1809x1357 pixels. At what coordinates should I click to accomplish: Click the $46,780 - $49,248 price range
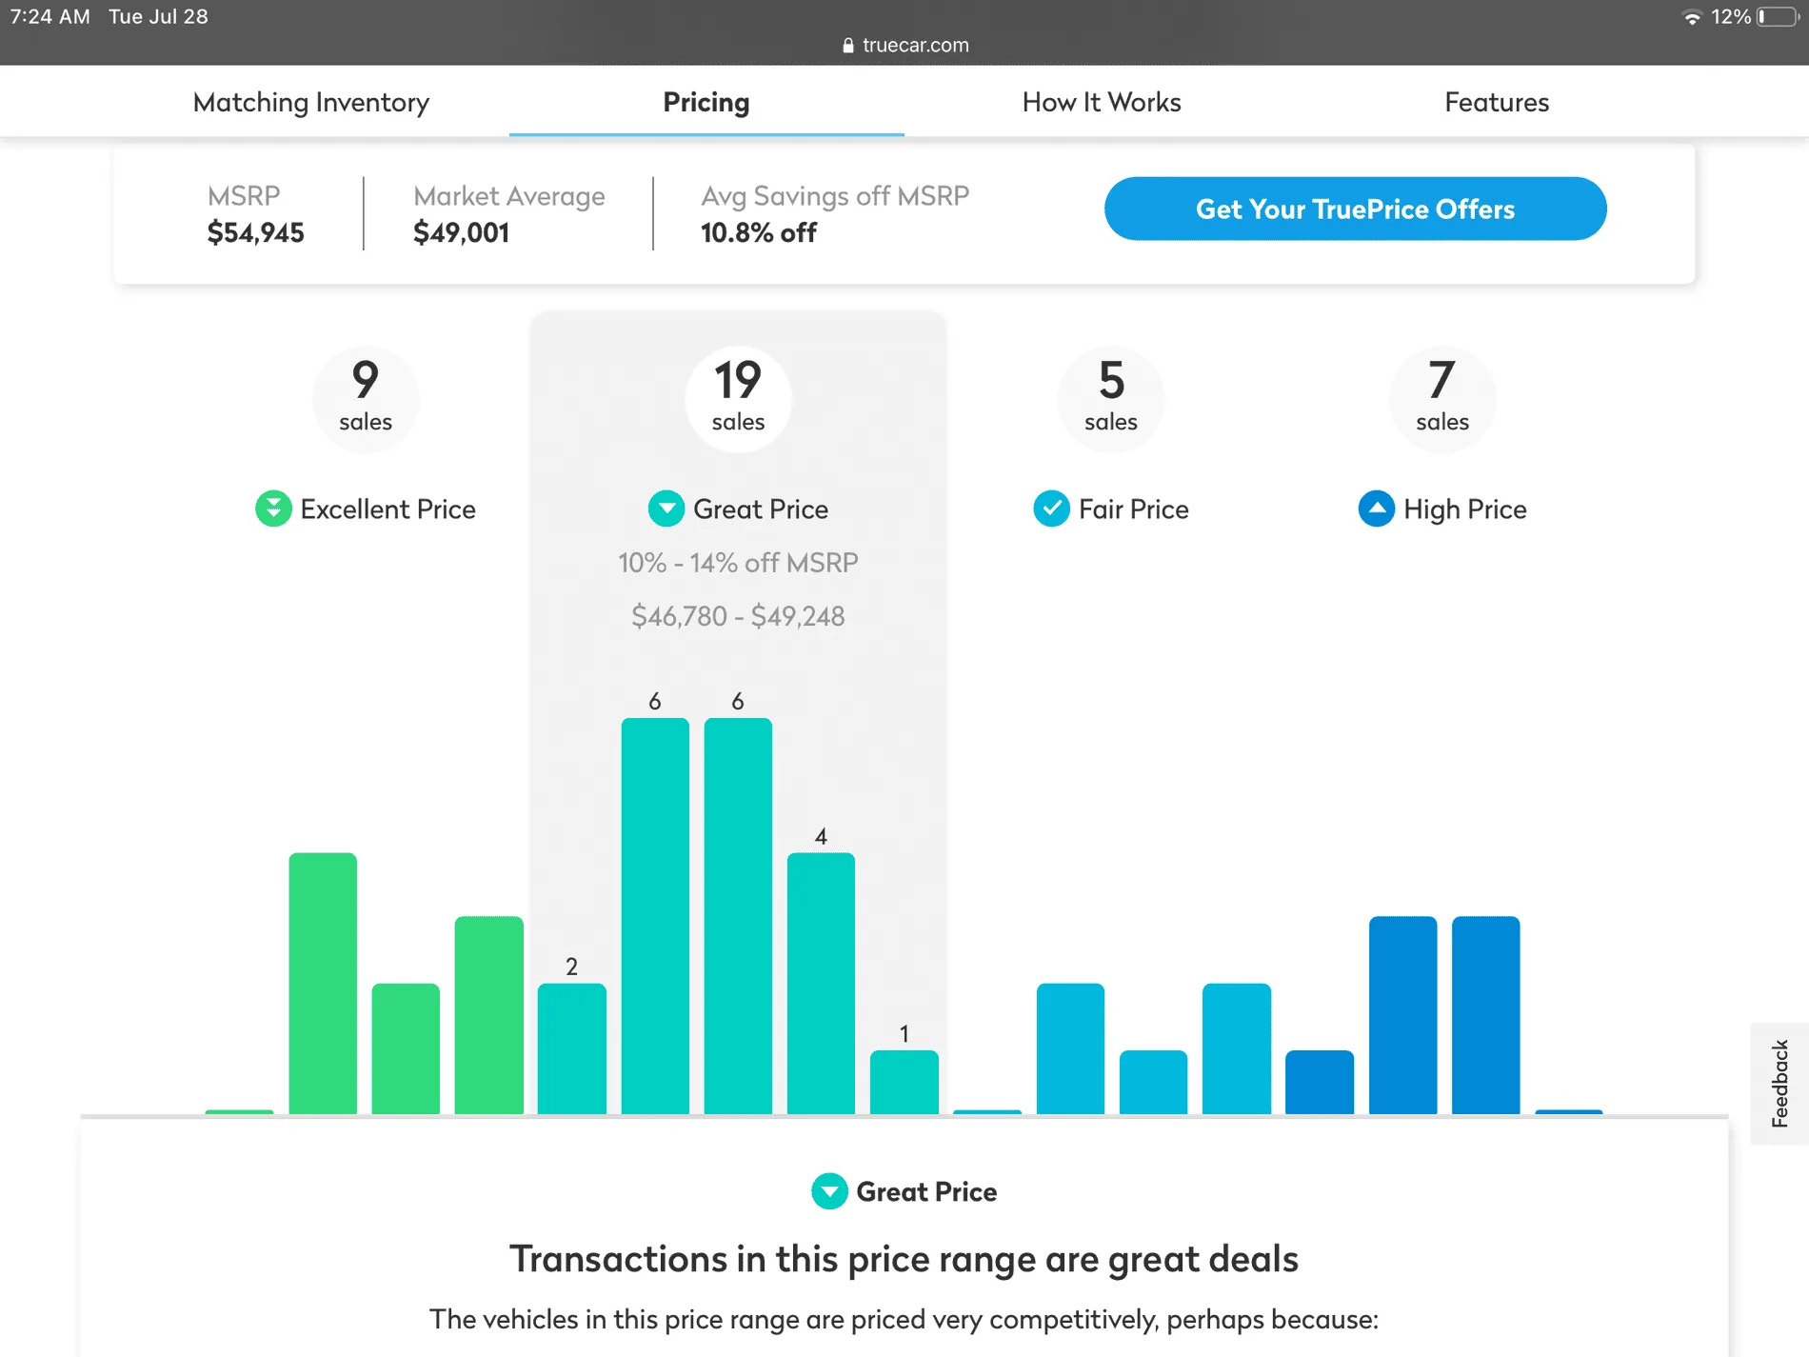(738, 616)
